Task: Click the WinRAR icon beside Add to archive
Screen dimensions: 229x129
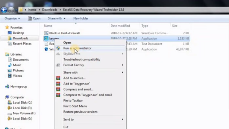Action: coord(58,78)
